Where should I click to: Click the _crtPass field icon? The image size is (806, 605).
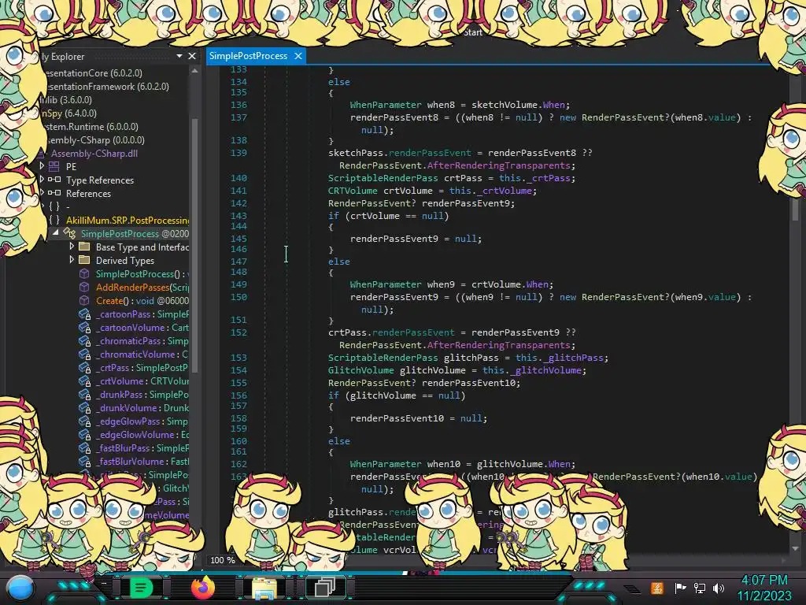[84, 367]
